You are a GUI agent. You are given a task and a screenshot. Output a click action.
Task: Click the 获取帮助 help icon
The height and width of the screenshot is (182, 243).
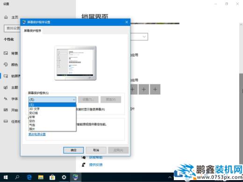point(84,157)
